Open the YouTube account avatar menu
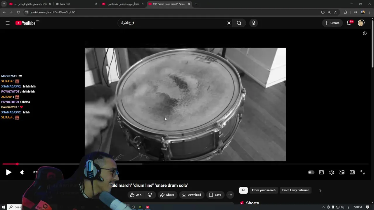This screenshot has width=374, height=210. click(361, 23)
